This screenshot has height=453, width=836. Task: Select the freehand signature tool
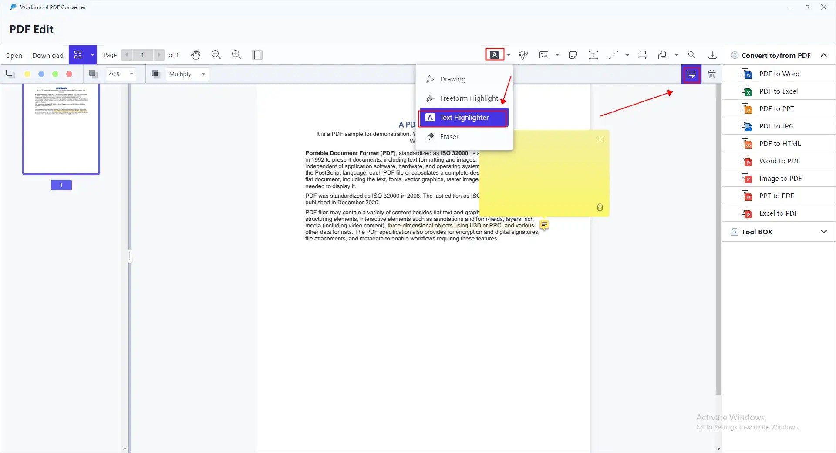tap(523, 55)
